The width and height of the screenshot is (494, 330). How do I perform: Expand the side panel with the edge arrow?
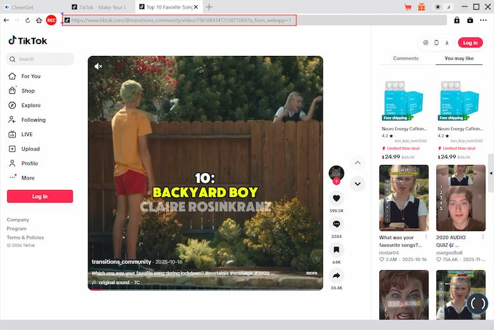(x=491, y=173)
